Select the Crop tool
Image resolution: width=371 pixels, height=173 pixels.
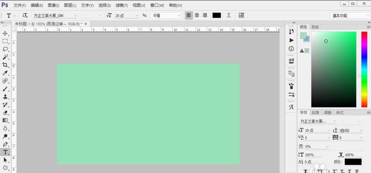[x=5, y=65]
